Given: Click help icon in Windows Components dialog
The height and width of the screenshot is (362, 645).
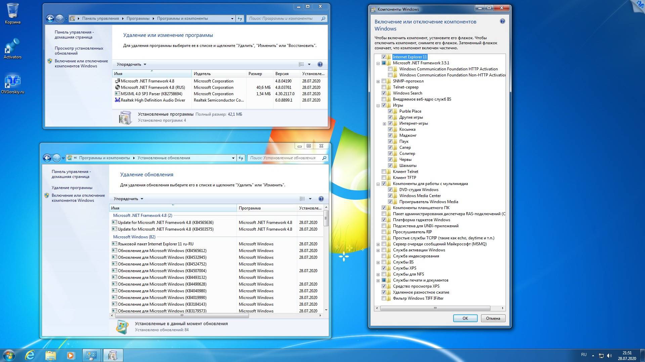Looking at the screenshot, I should [x=502, y=21].
